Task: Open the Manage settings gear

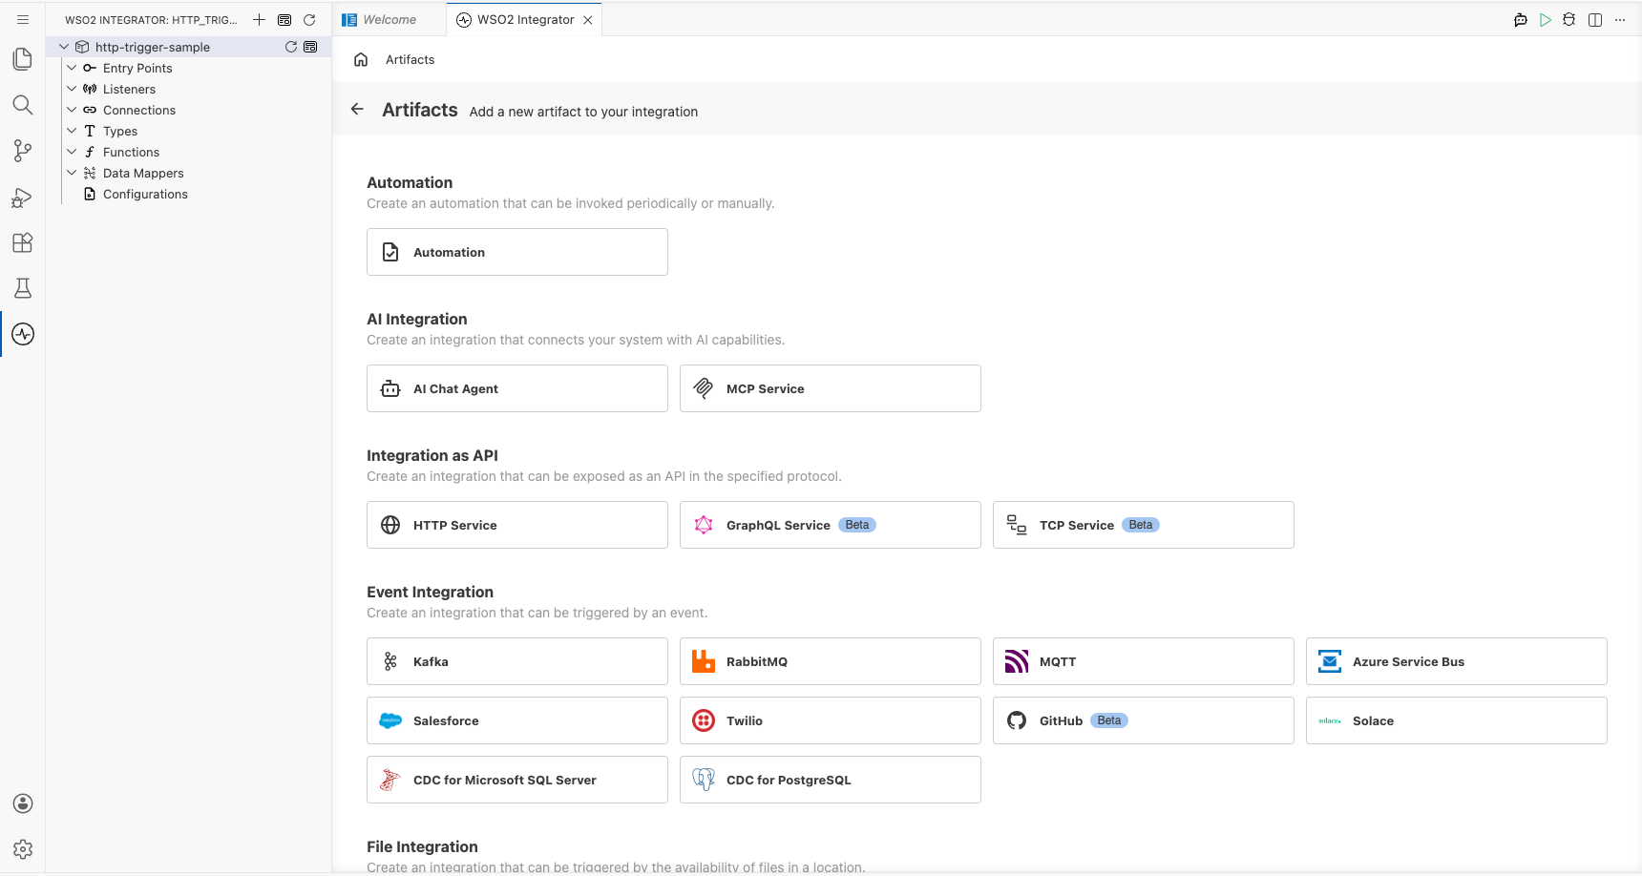Action: [23, 849]
